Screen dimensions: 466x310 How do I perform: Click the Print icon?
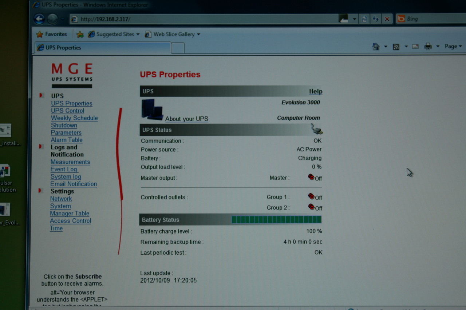tap(428, 47)
